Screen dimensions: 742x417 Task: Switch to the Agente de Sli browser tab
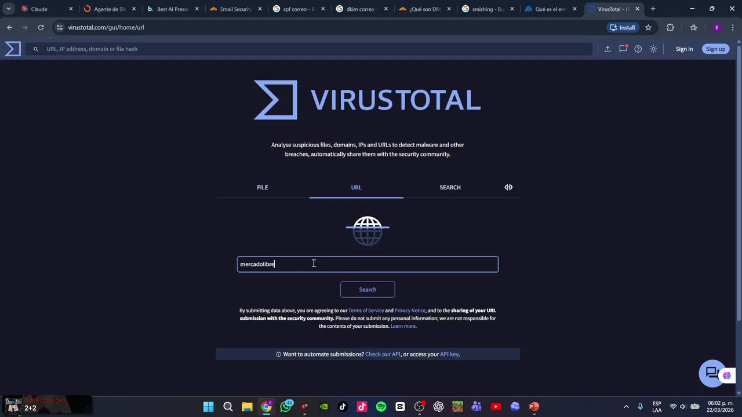(110, 9)
